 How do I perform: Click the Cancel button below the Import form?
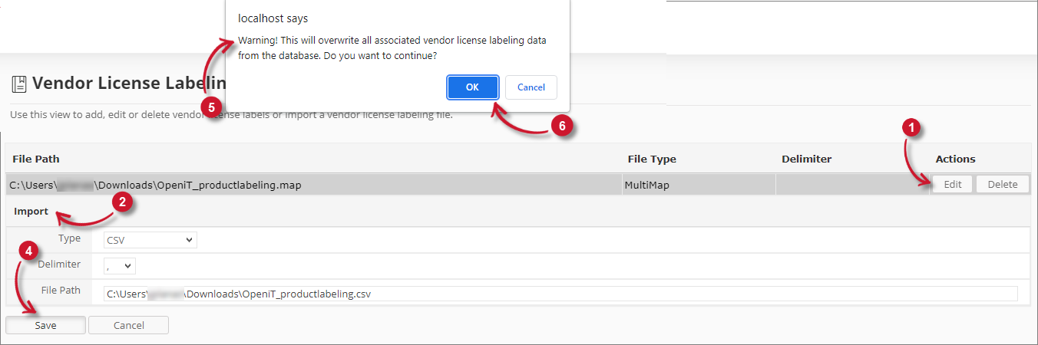128,325
